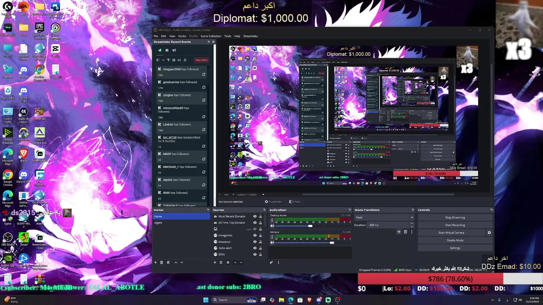Click the Windows Start button on taskbar
The image size is (543, 305).
(206, 300)
